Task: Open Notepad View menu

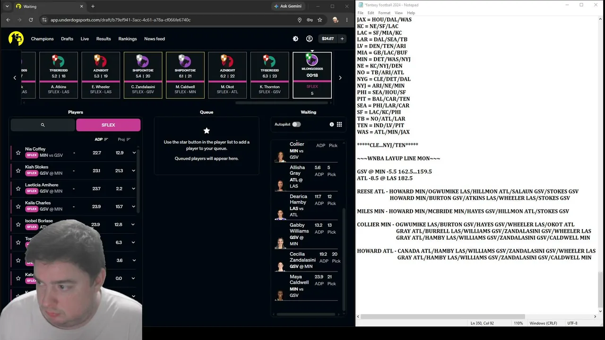Action: [399, 13]
